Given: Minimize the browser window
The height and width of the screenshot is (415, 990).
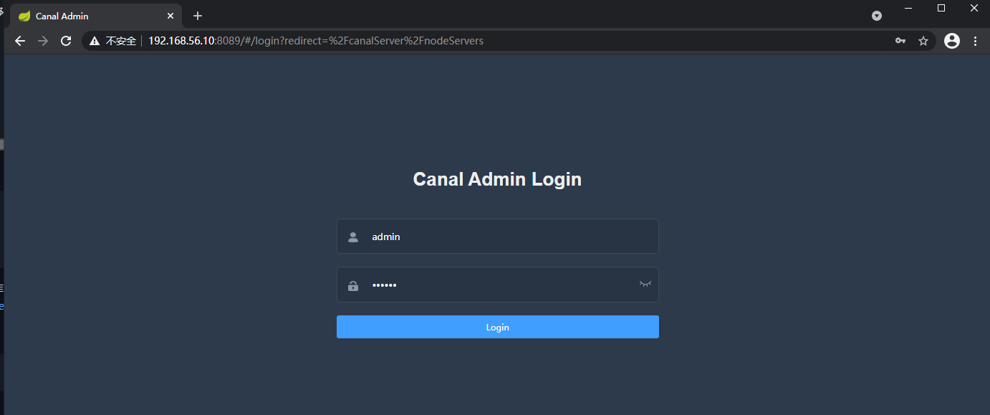Looking at the screenshot, I should click(908, 8).
